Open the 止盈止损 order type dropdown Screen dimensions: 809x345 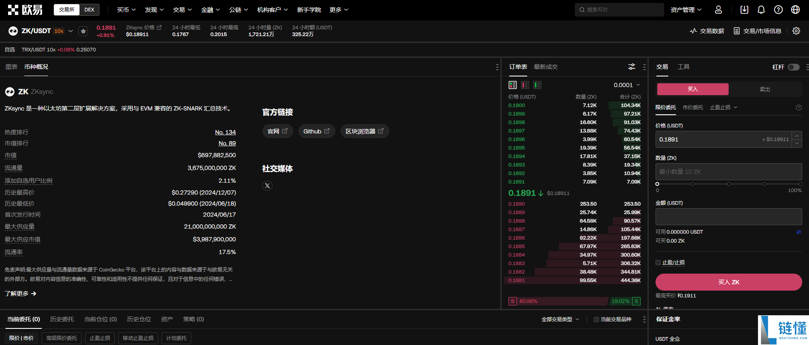click(724, 107)
